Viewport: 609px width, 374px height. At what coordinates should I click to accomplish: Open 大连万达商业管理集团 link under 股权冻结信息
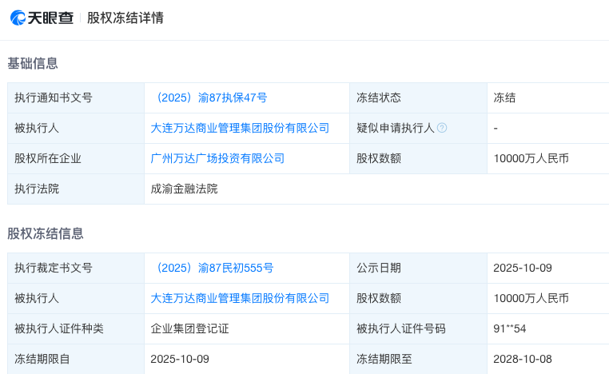coord(240,298)
